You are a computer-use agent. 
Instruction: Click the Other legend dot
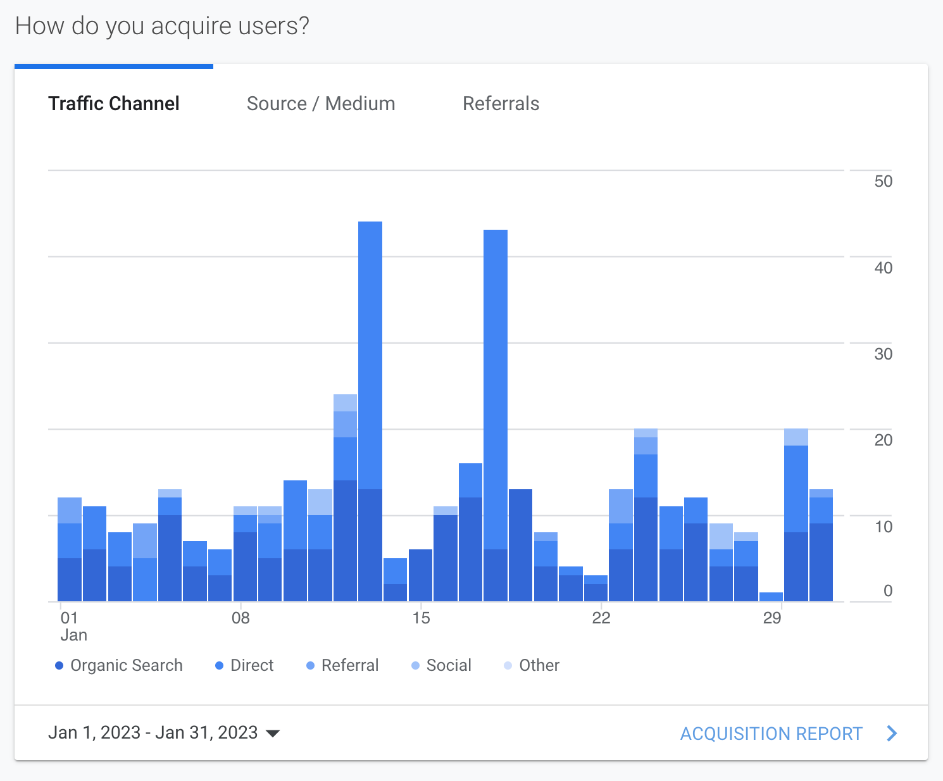(x=508, y=666)
